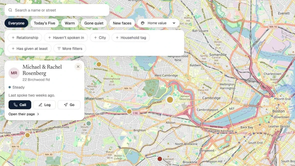Click 'Last spoke two weeks ago' text
The width and height of the screenshot is (295, 166).
pyautogui.click(x=32, y=95)
